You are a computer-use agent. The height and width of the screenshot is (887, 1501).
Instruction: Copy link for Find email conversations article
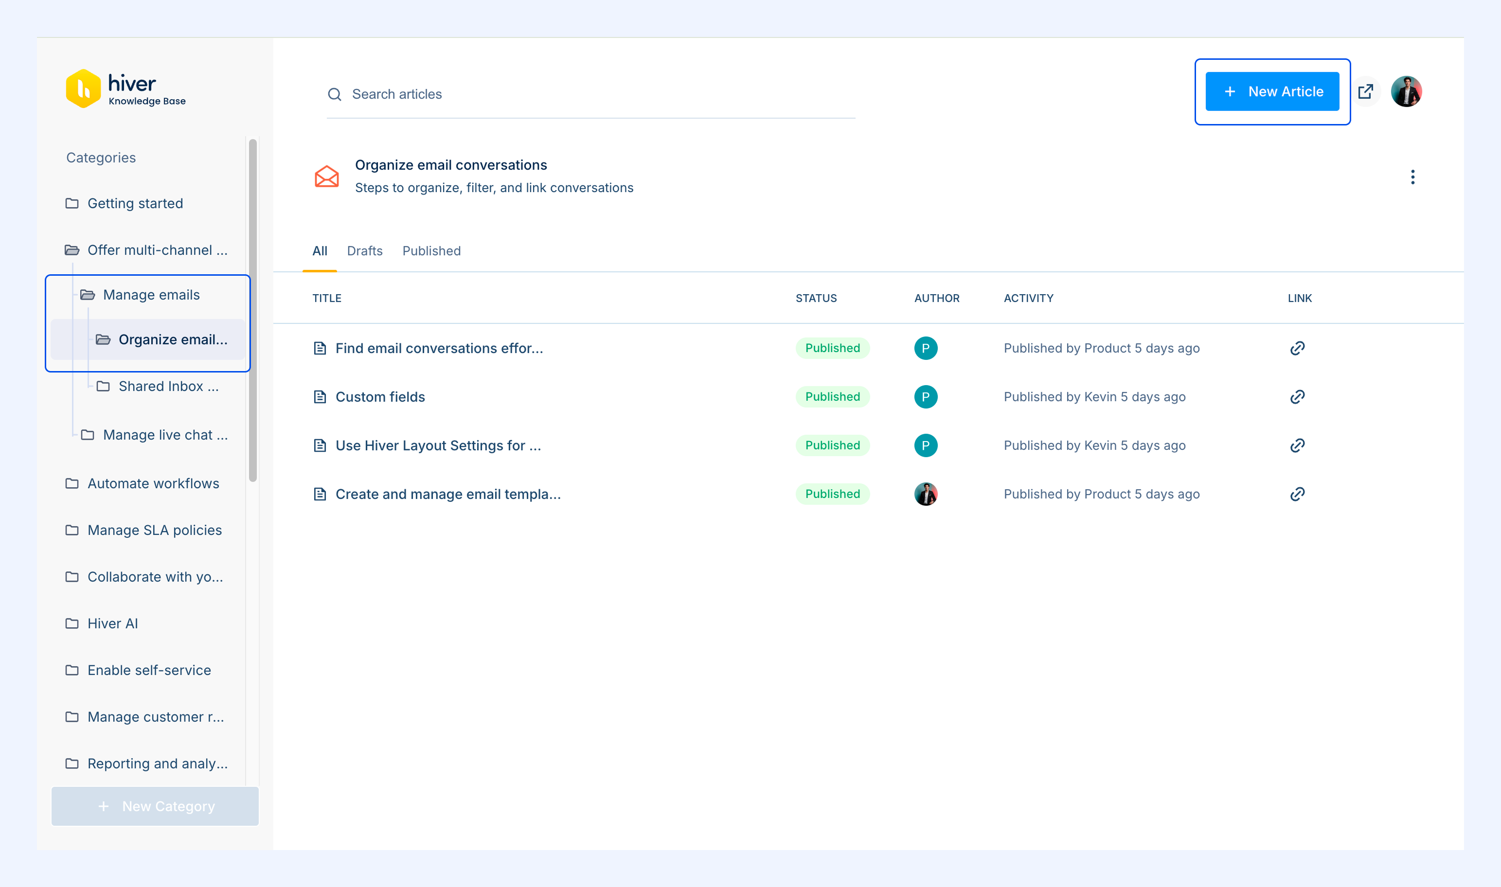[x=1297, y=349]
